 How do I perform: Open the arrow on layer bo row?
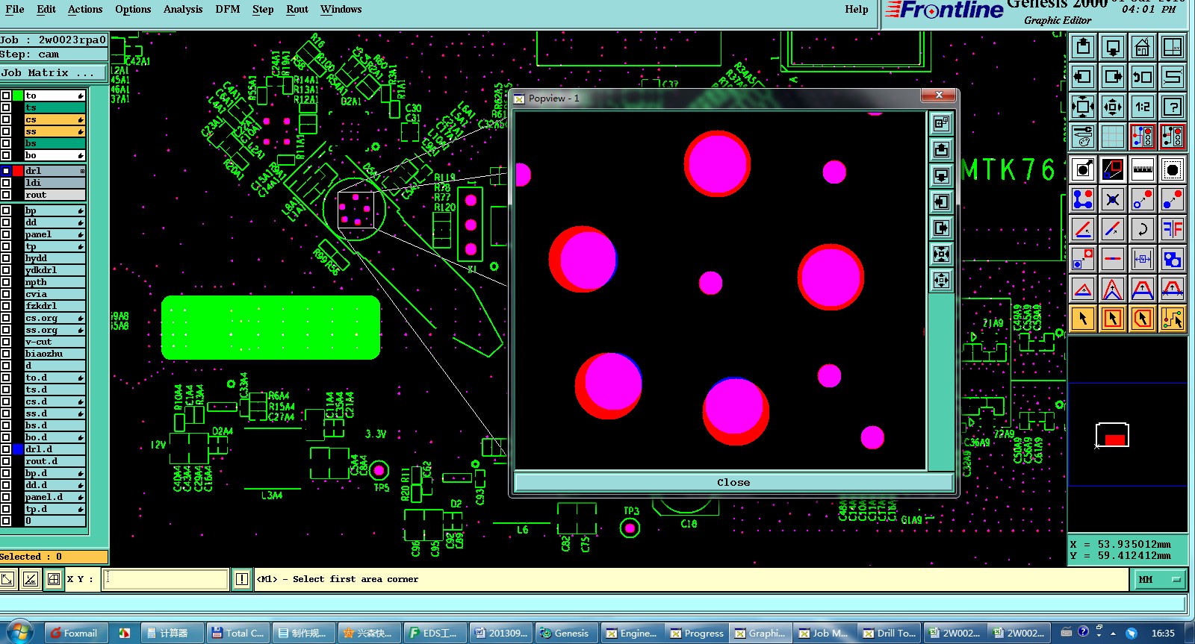81,155
